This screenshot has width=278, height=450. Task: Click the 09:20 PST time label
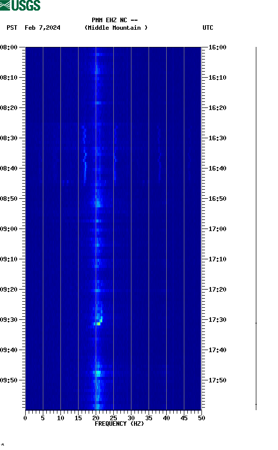[x=9, y=290]
